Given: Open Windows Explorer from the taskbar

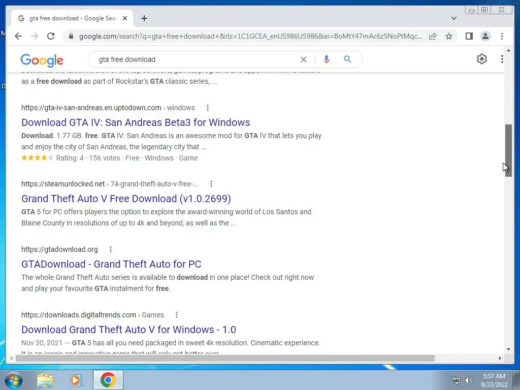Looking at the screenshot, I should pyautogui.click(x=45, y=380).
